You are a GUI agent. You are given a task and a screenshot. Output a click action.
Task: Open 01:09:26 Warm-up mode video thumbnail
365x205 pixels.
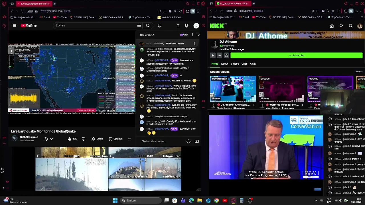point(282,89)
